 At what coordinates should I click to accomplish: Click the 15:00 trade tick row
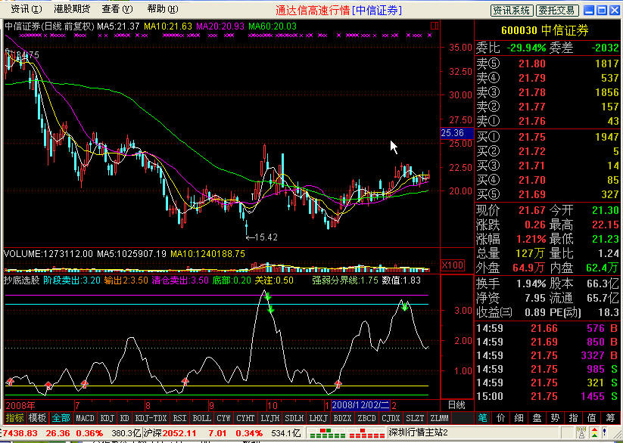click(x=547, y=396)
